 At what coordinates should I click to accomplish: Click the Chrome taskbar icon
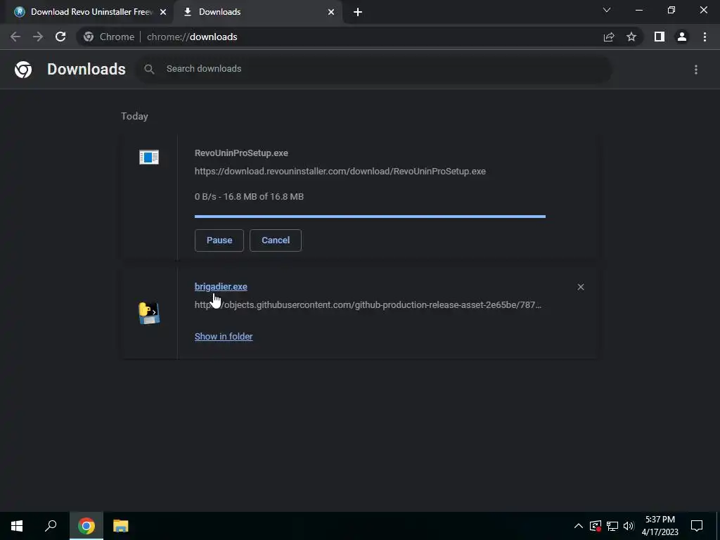(86, 526)
